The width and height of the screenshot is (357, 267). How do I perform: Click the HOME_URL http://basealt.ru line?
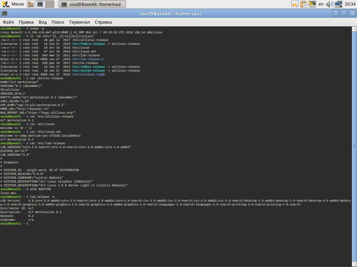click(25, 109)
